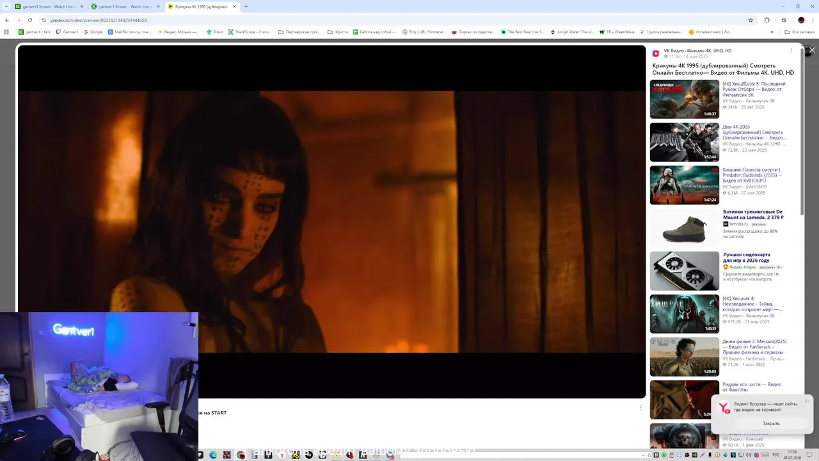Open the Bitly URL Shortener bookmark
The width and height of the screenshot is (819, 461).
pos(424,31)
